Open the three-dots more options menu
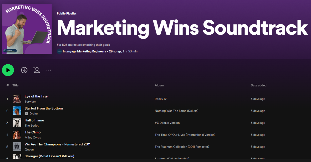The image size is (311, 162). point(48,70)
